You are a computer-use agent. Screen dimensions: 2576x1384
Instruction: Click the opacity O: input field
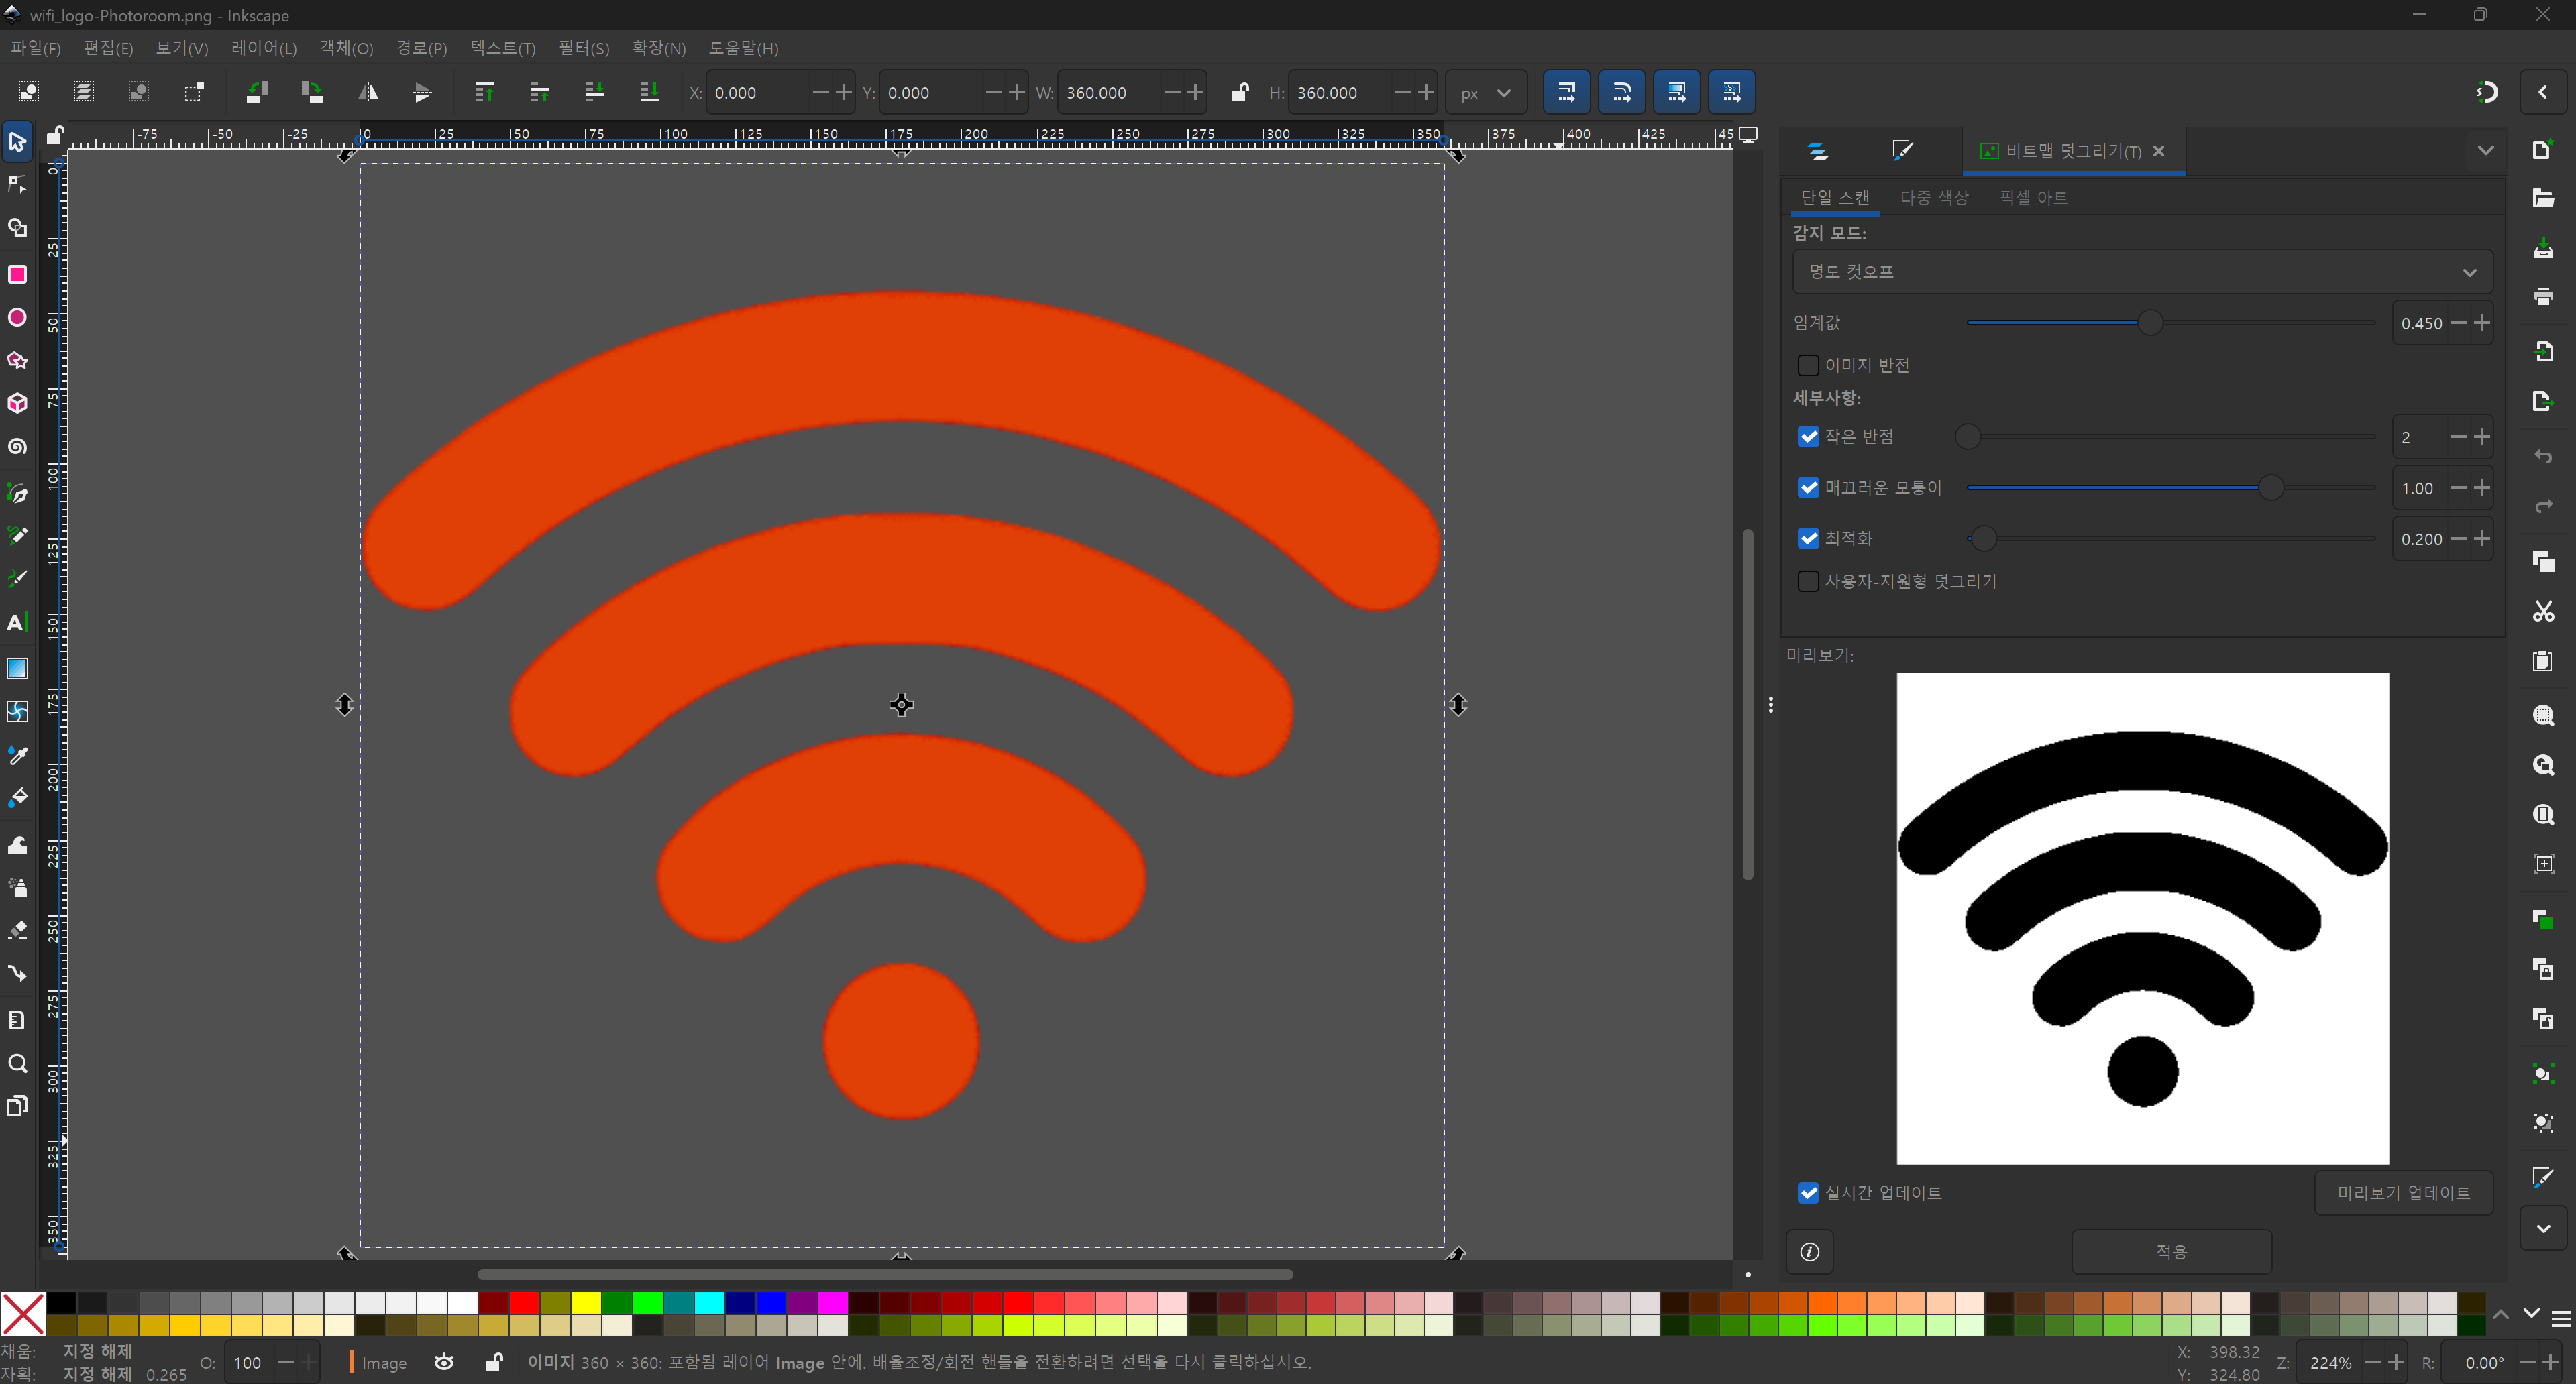click(248, 1362)
